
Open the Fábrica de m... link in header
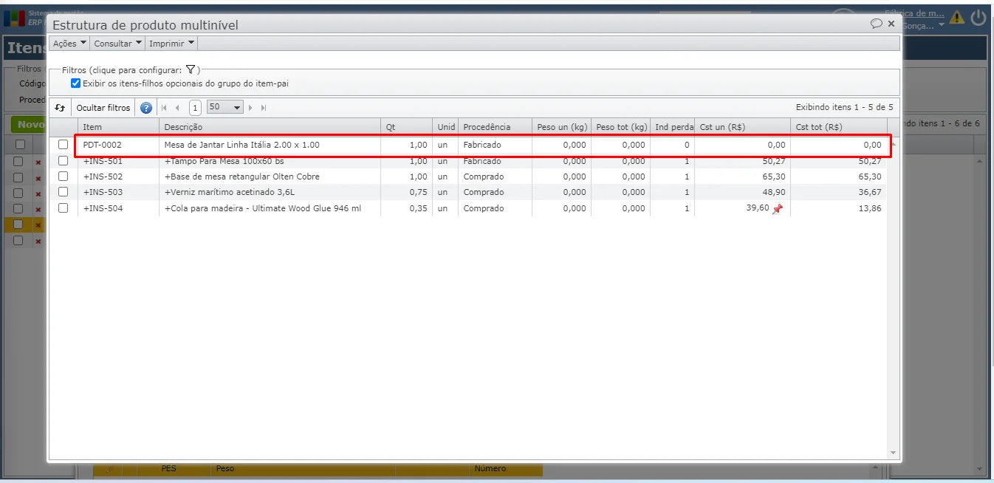[x=914, y=13]
